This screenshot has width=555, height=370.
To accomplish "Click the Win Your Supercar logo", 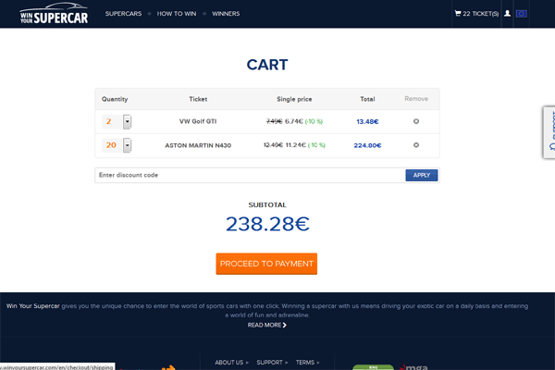I will [54, 14].
